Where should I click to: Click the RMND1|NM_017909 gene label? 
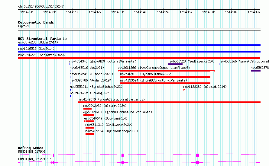[32, 152]
